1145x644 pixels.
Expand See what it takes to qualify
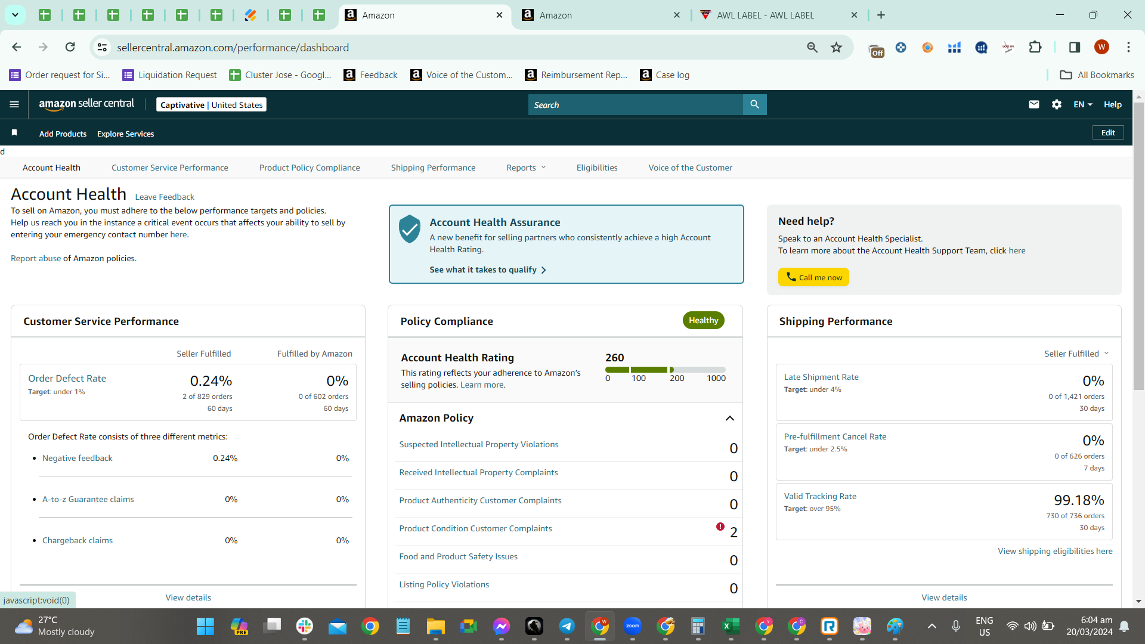[488, 270]
